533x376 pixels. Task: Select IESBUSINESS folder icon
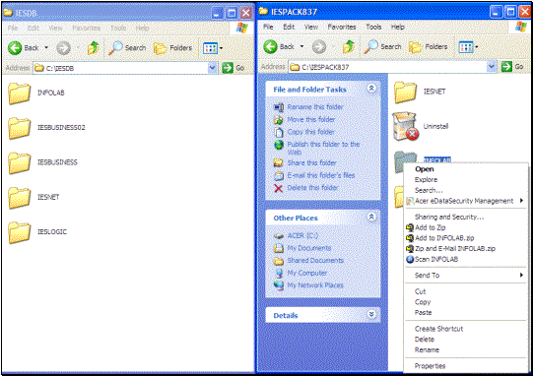(19, 162)
